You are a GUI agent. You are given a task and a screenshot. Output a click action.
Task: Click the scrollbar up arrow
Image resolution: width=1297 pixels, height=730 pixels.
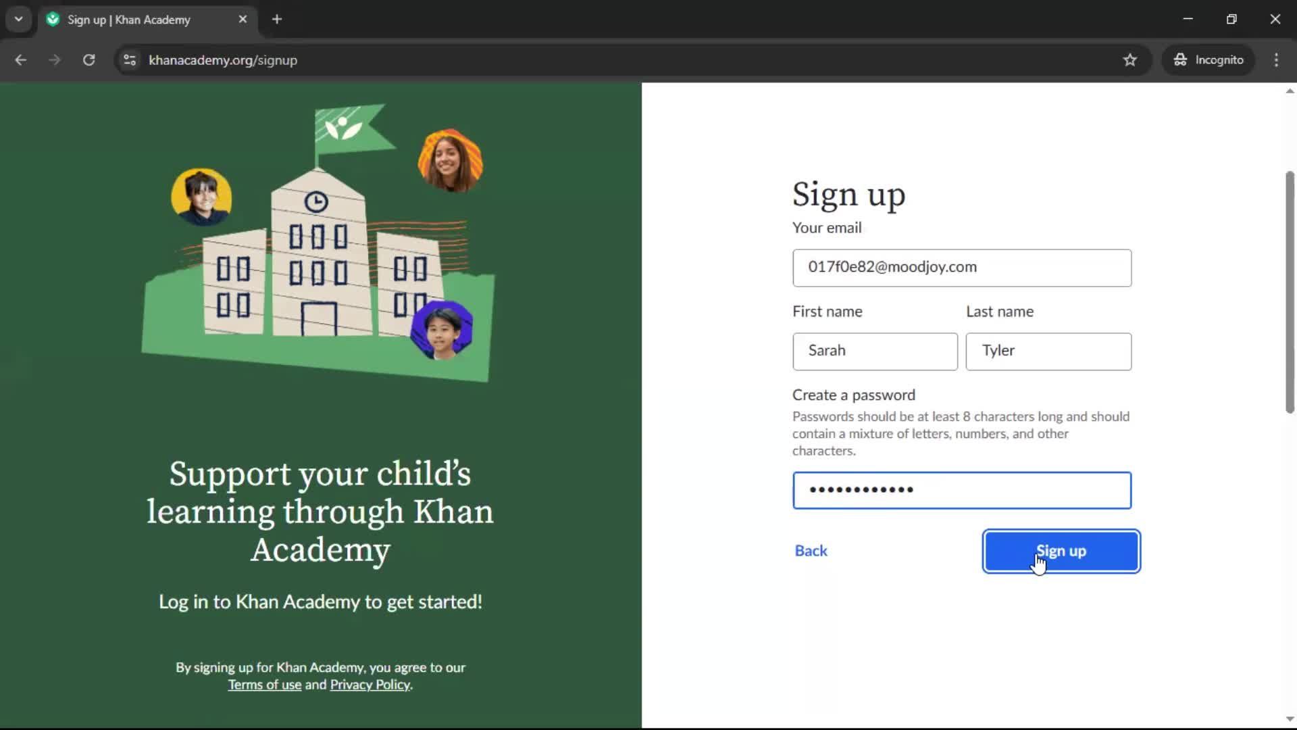(x=1290, y=91)
